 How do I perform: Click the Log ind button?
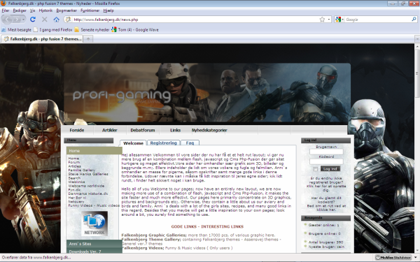(330, 168)
